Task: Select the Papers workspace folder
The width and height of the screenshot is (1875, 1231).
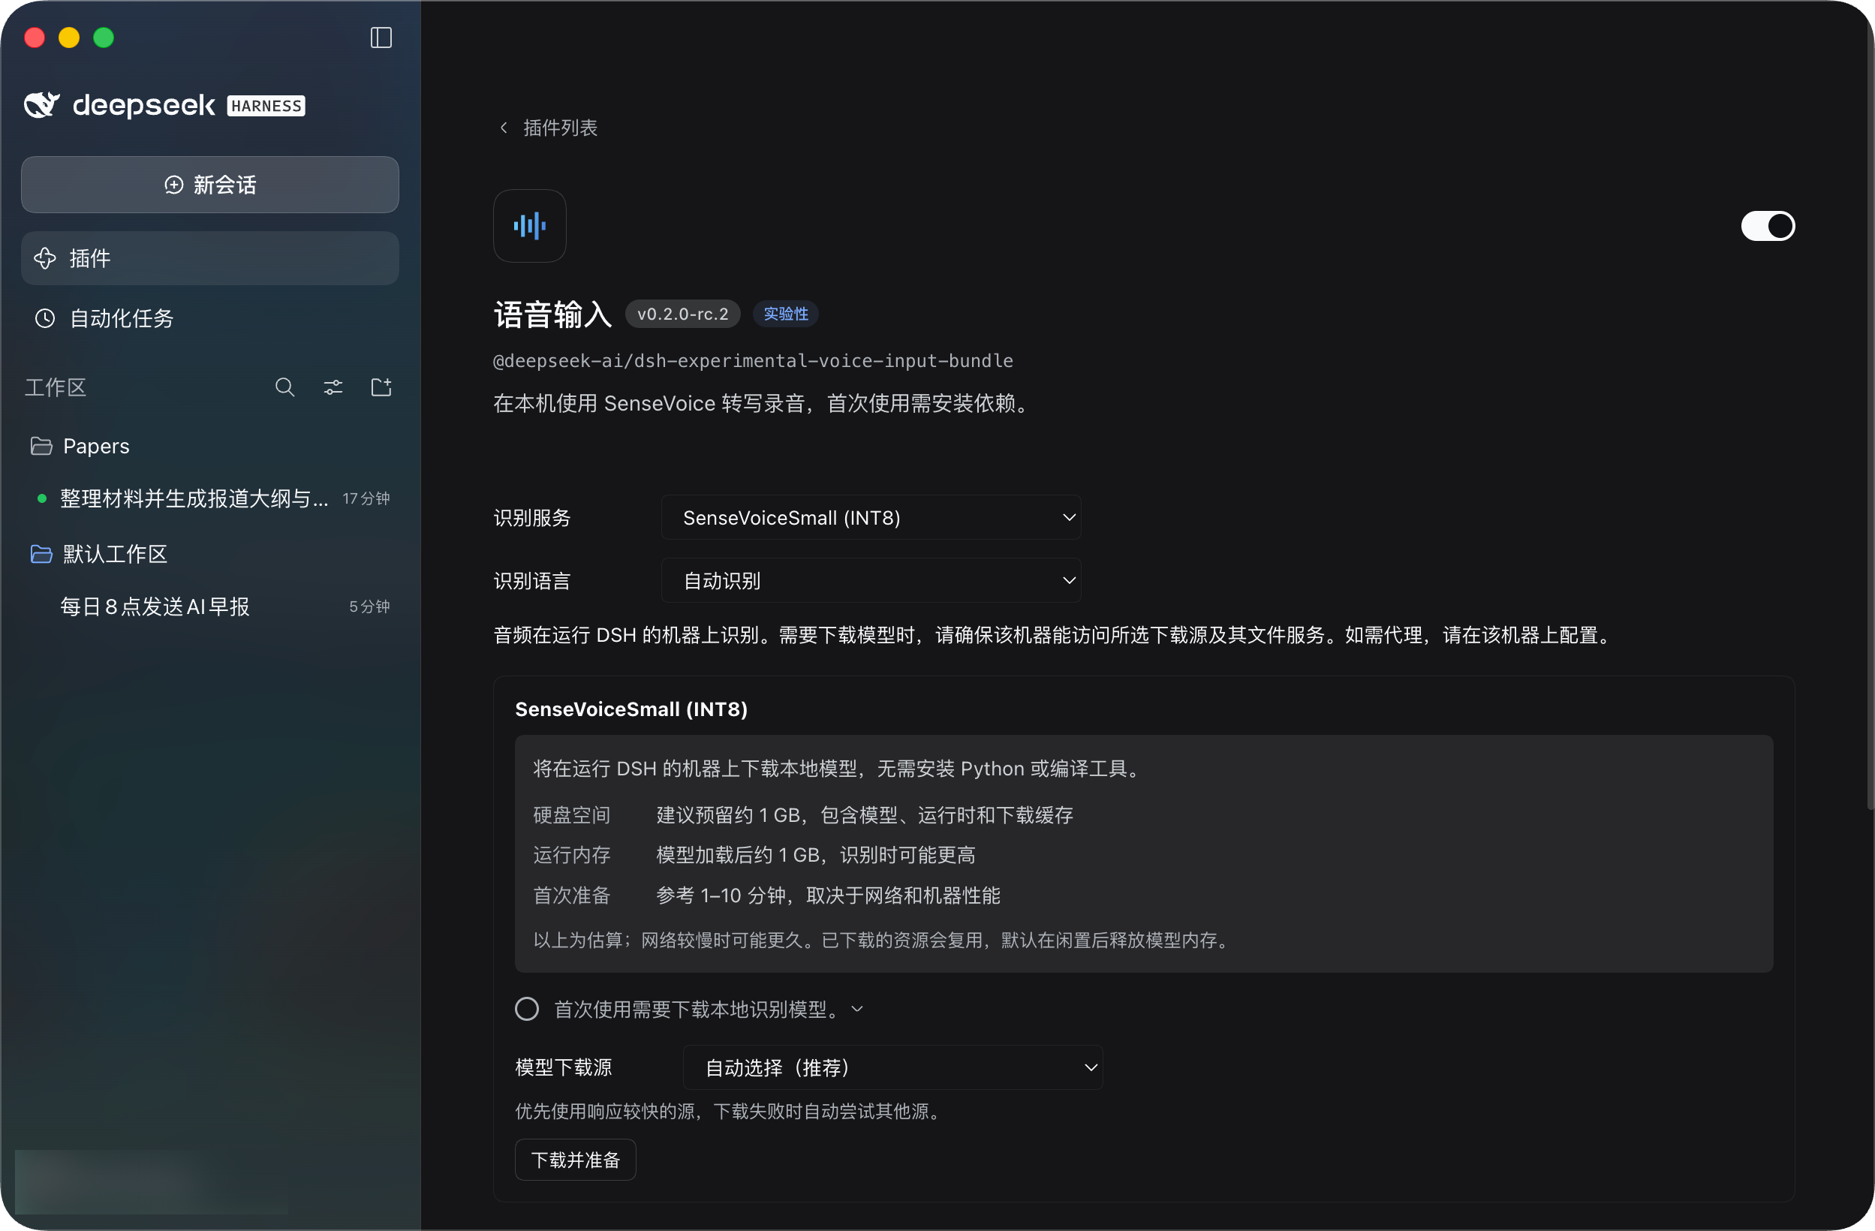Action: [x=210, y=446]
